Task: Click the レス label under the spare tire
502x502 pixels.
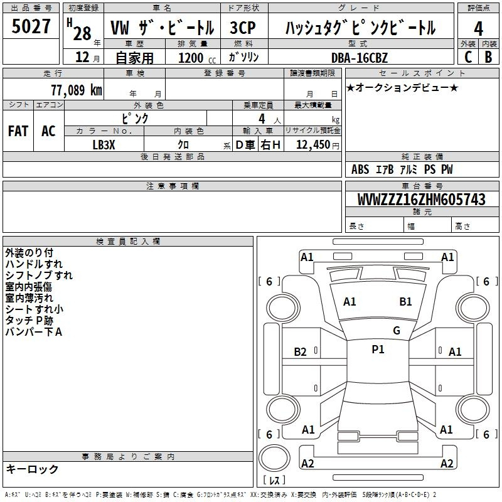Action: coord(274,481)
